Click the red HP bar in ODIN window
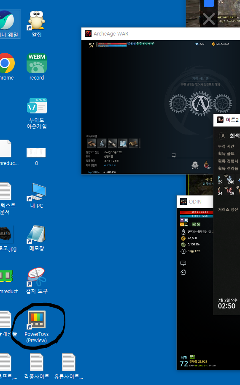 click(197, 212)
